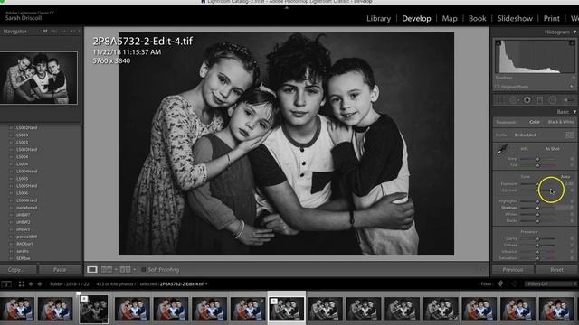Viewport: 579px width, 325px height.
Task: Click the Previous button
Action: coord(513,270)
